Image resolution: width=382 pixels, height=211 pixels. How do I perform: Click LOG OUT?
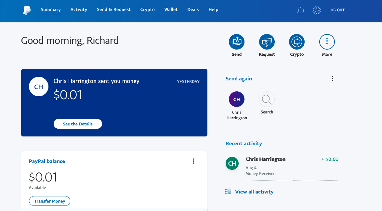pos(336,10)
